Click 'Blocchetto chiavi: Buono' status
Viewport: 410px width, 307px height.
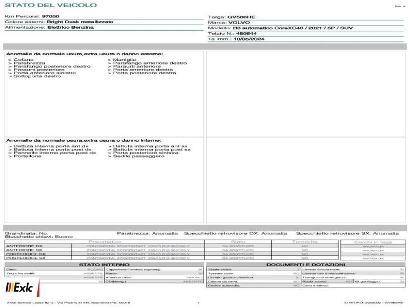[39, 237]
